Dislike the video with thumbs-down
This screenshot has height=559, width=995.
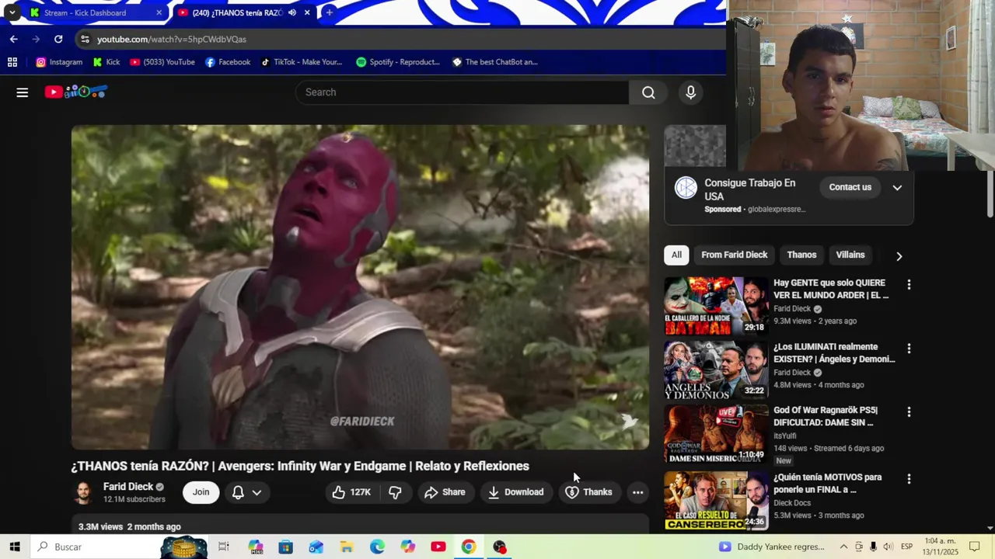pos(395,492)
